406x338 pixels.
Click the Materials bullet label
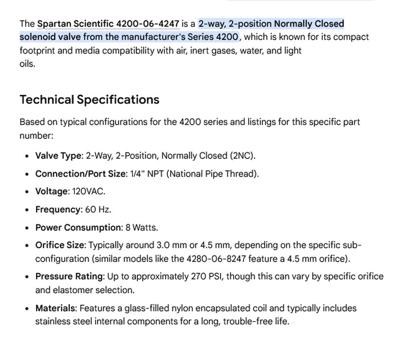tap(55, 308)
